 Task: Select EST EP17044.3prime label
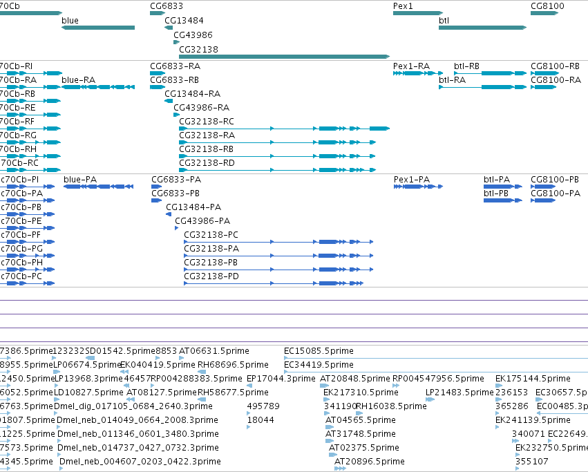[281, 379]
